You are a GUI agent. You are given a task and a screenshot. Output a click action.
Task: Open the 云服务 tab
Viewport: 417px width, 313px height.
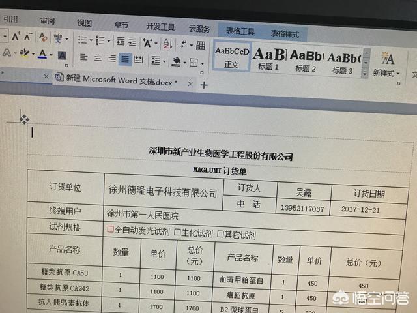coord(199,29)
